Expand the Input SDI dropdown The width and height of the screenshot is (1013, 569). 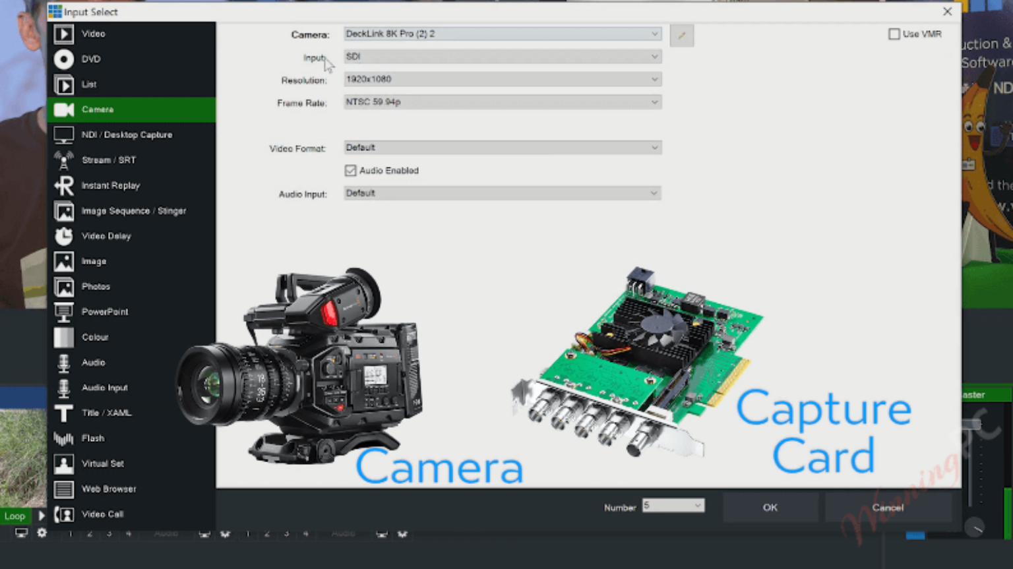[503, 57]
